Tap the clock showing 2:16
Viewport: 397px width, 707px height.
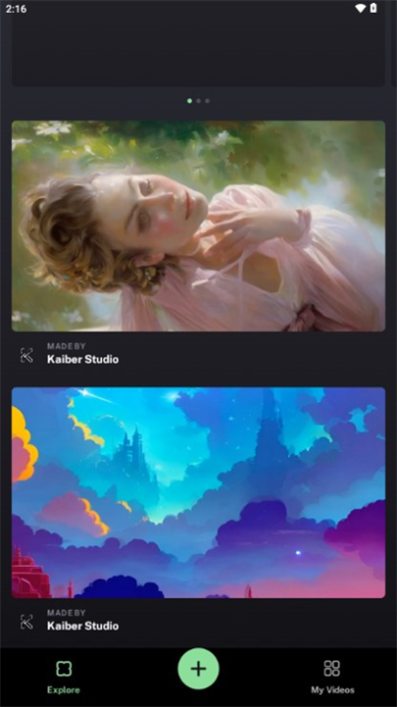16,9
